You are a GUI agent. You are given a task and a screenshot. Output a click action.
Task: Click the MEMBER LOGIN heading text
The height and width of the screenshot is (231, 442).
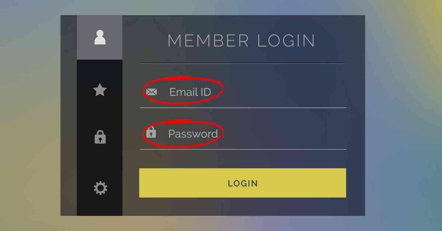tap(242, 40)
